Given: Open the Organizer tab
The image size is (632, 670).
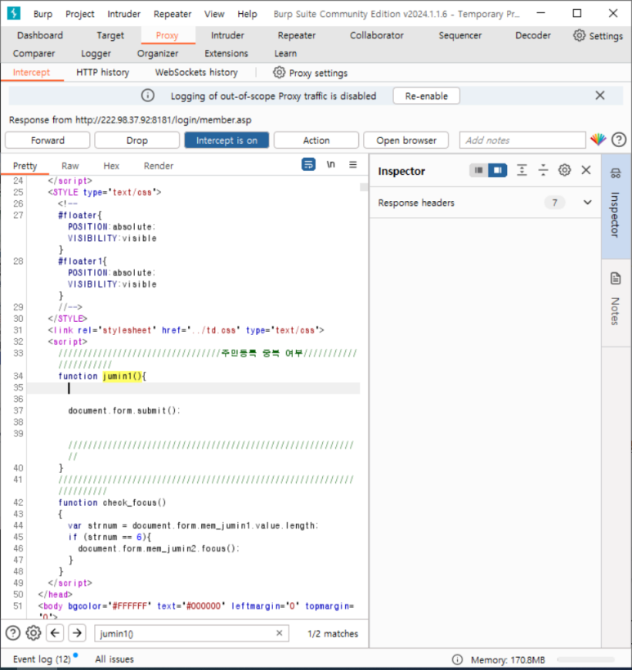Looking at the screenshot, I should click(158, 53).
